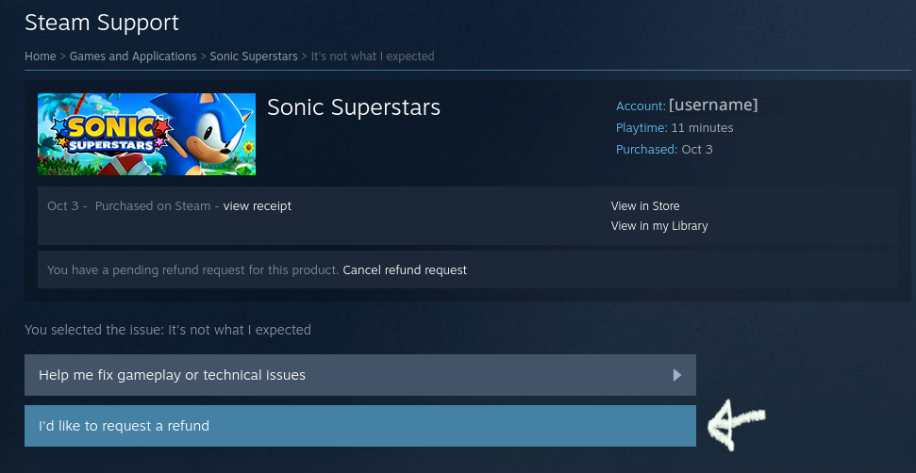The width and height of the screenshot is (916, 473).
Task: Cancel the pending refund request
Action: pos(405,270)
